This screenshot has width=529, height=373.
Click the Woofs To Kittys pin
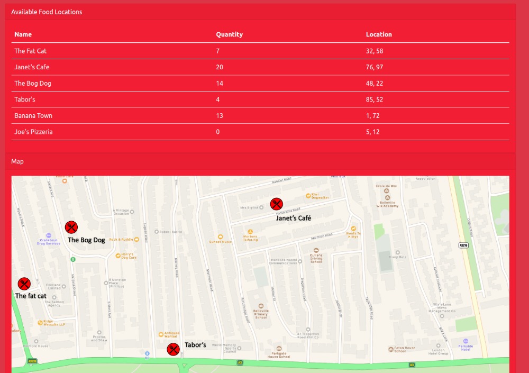[353, 229]
